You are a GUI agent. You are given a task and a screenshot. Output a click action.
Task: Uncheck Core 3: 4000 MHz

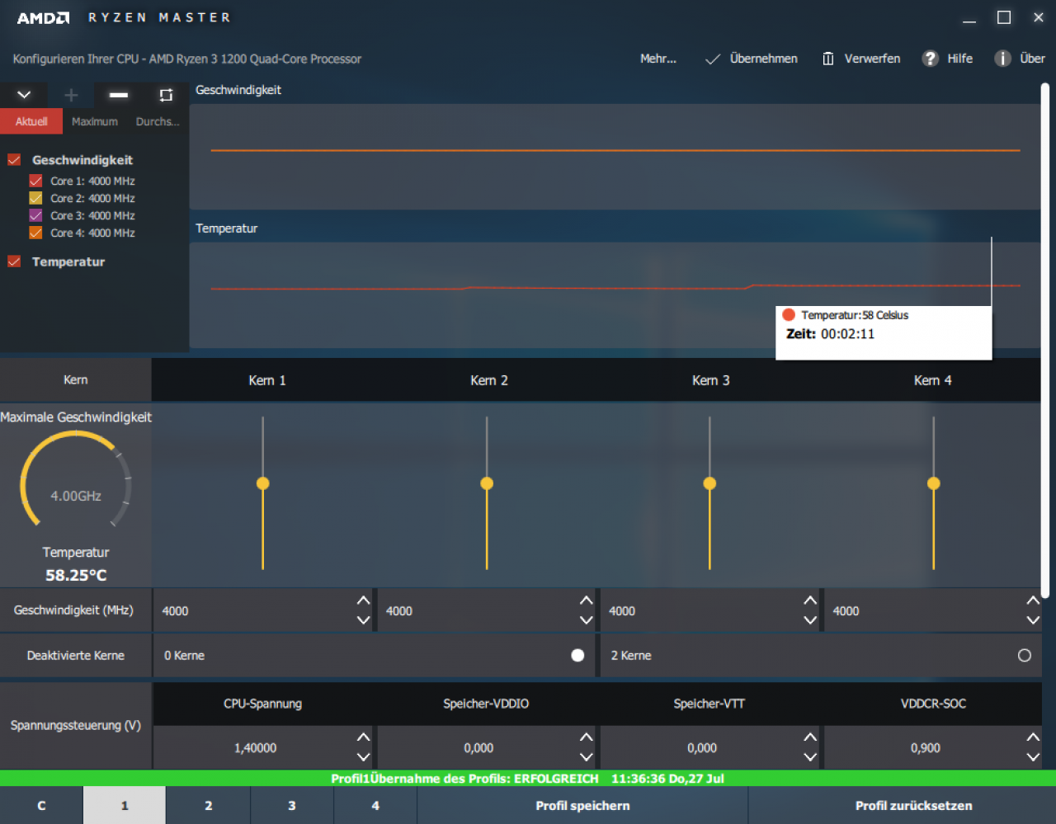coord(35,215)
